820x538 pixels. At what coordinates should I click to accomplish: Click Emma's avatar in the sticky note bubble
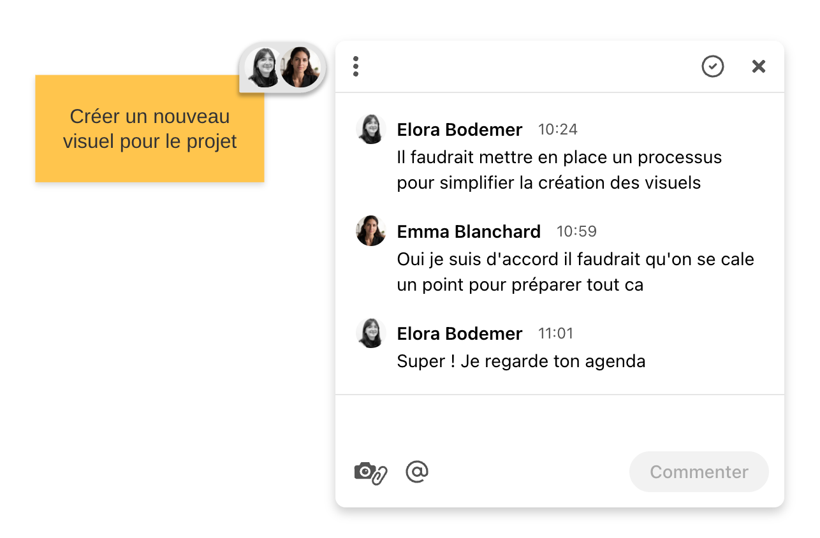(x=300, y=67)
